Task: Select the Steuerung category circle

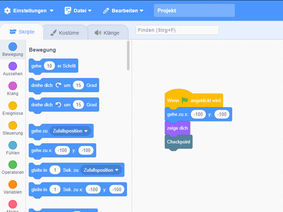Action: point(13,125)
